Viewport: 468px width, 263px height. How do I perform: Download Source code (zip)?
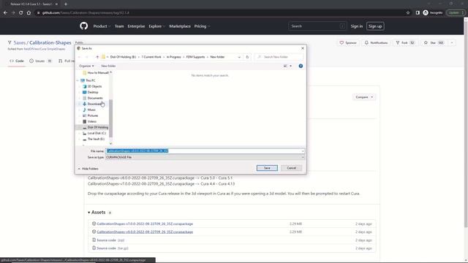tap(110, 240)
